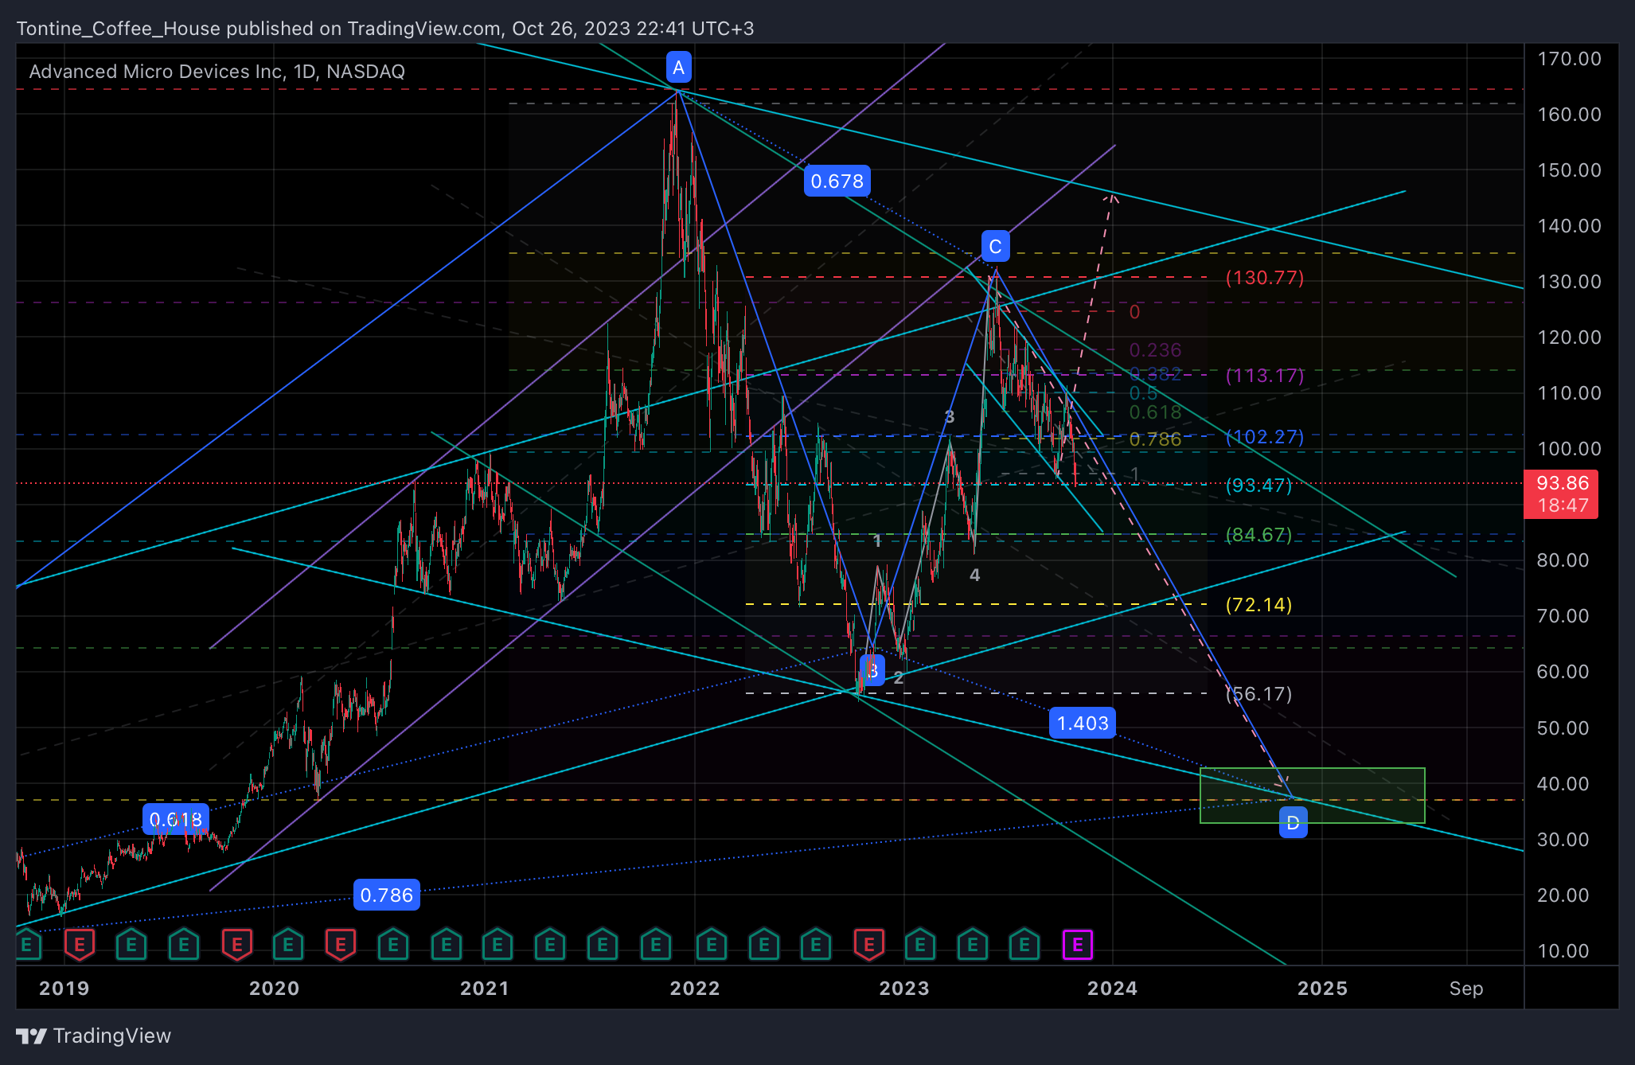Click the Sep time axis label

[x=1466, y=989]
